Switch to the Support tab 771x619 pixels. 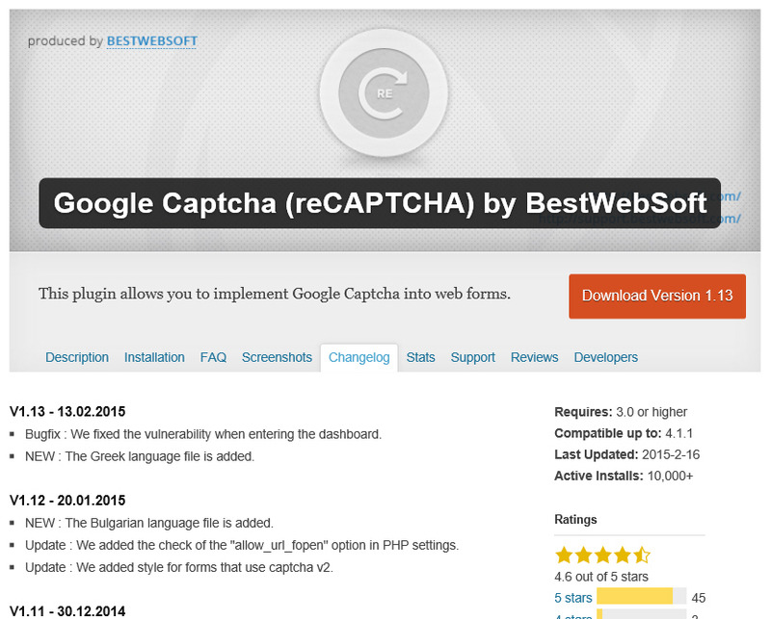[473, 357]
